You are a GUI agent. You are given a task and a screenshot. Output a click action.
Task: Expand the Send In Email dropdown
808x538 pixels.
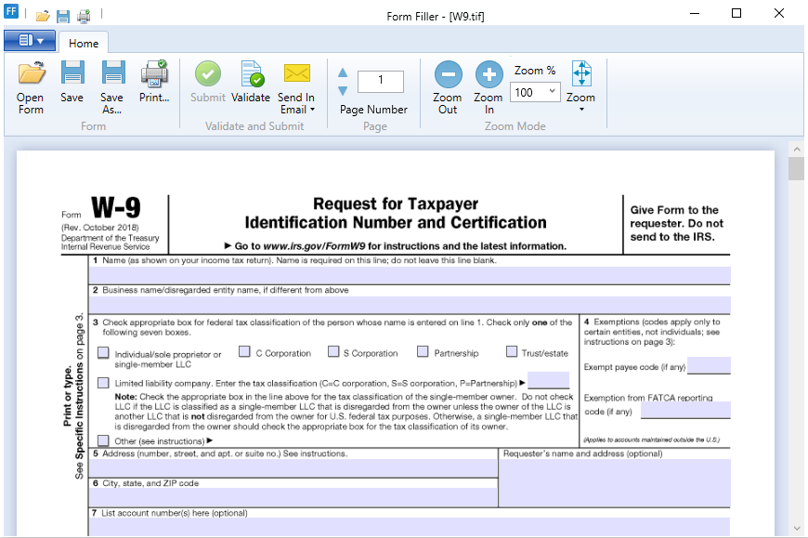coord(313,110)
